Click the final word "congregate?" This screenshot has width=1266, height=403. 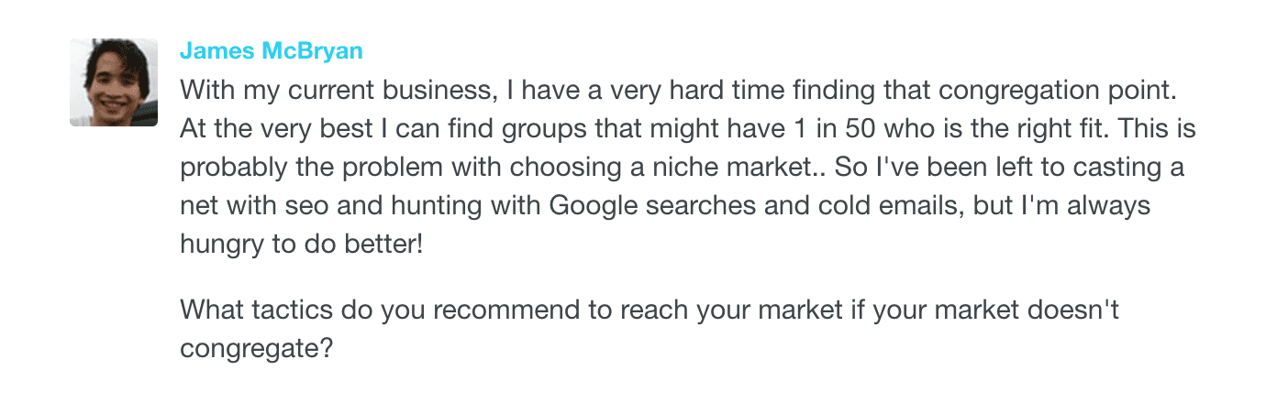[x=255, y=349]
